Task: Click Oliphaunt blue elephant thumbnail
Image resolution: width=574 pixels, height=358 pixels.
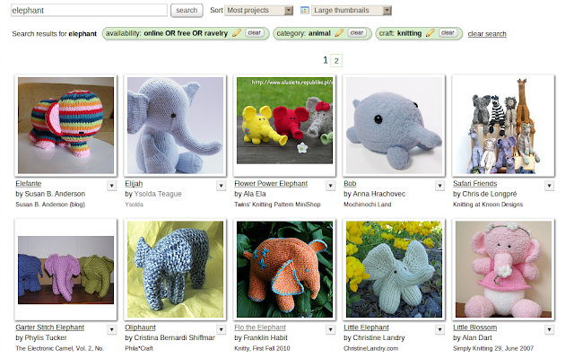Action: click(x=175, y=269)
